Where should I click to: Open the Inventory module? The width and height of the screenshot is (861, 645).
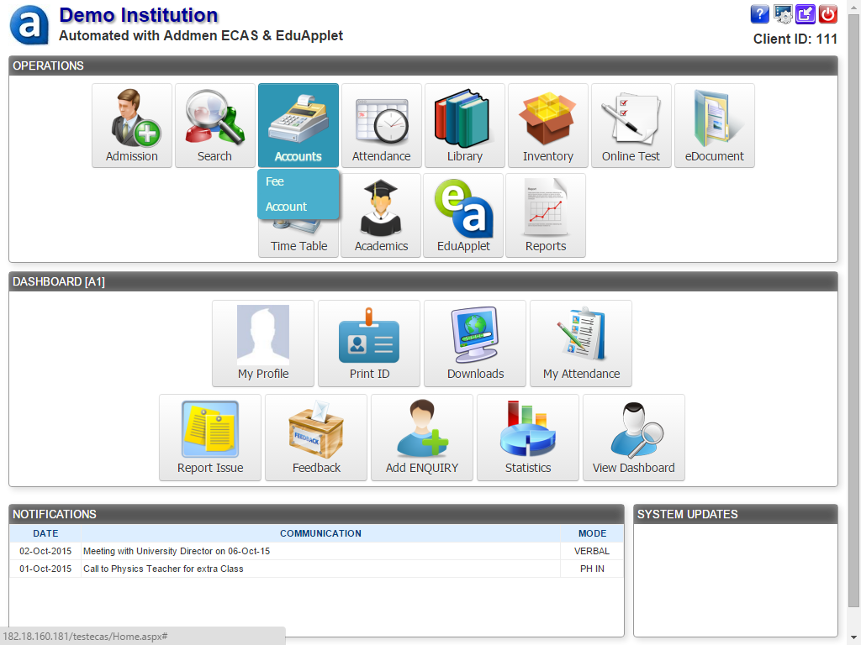[547, 124]
